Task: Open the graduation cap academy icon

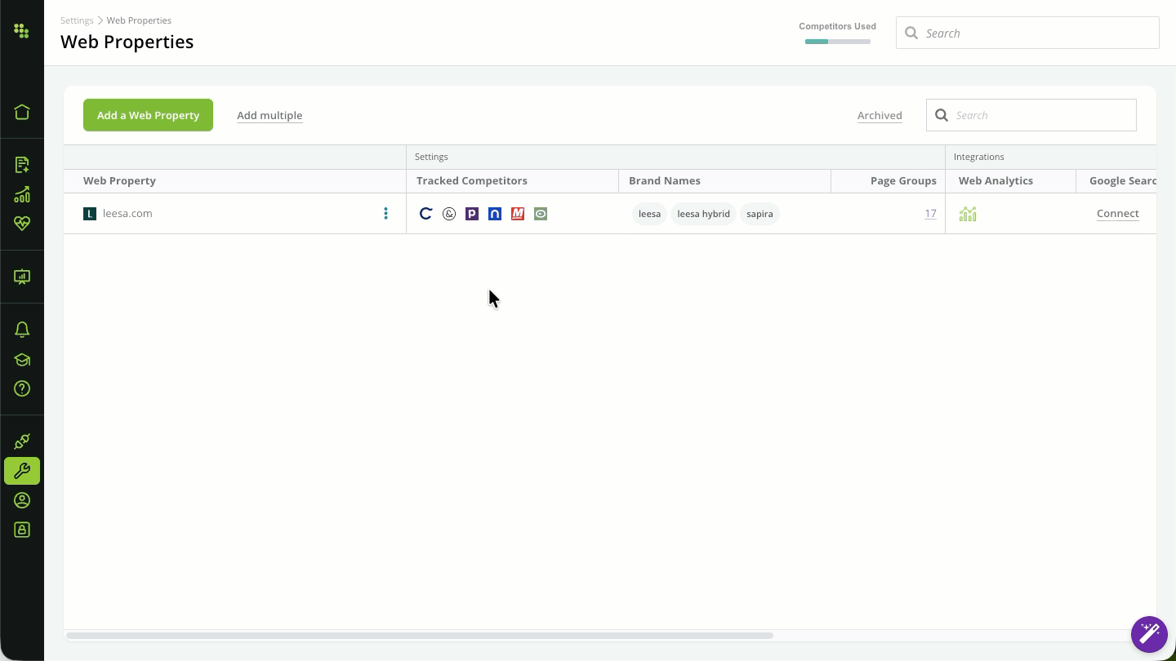Action: 22,360
